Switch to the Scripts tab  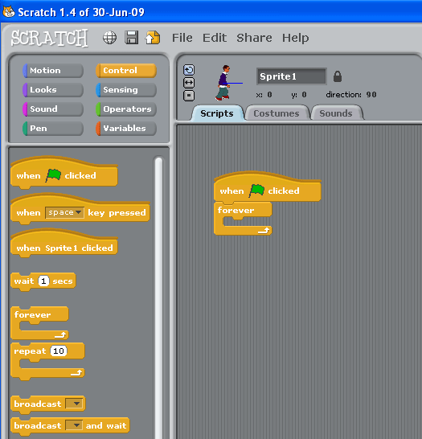coord(217,113)
